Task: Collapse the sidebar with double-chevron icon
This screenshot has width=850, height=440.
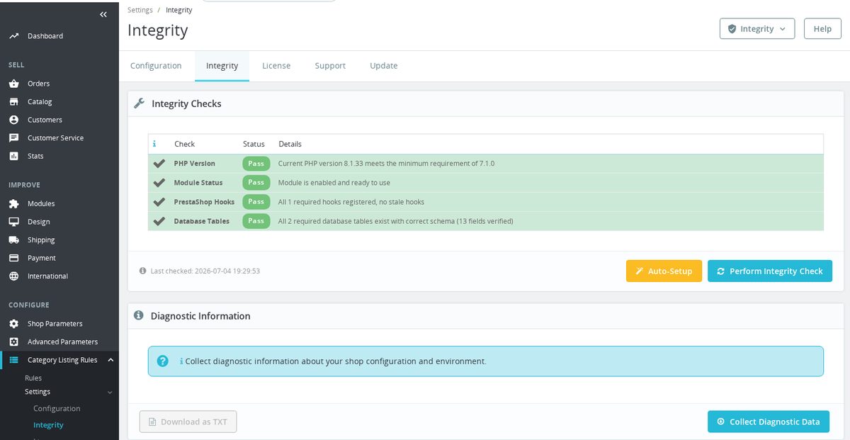Action: (x=103, y=14)
